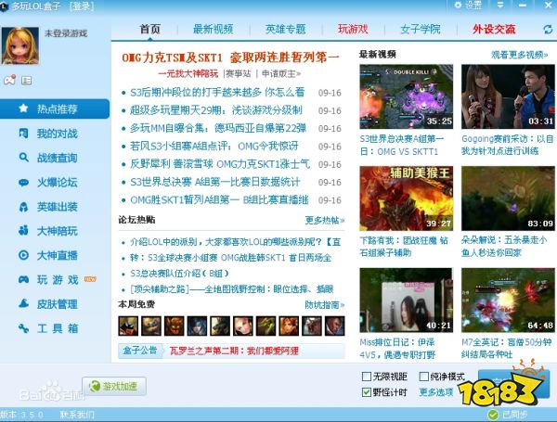The height and width of the screenshot is (422, 557).
Task: Switch to the 女子学院 tab
Action: [421, 29]
